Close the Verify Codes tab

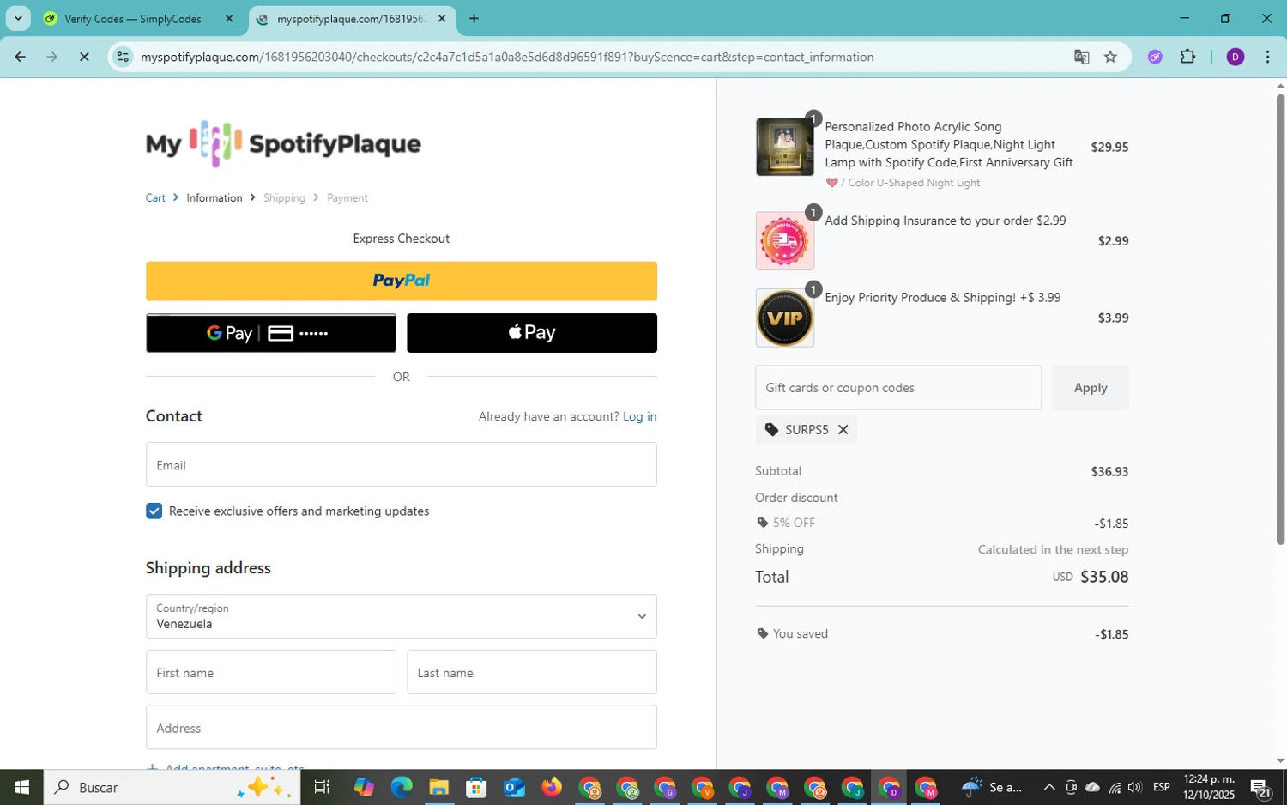point(229,18)
